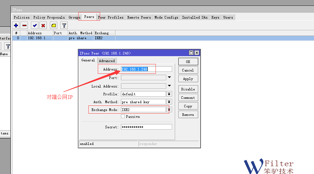Open the Auth. Method dropdown
The height and width of the screenshot is (174, 314).
(169, 102)
